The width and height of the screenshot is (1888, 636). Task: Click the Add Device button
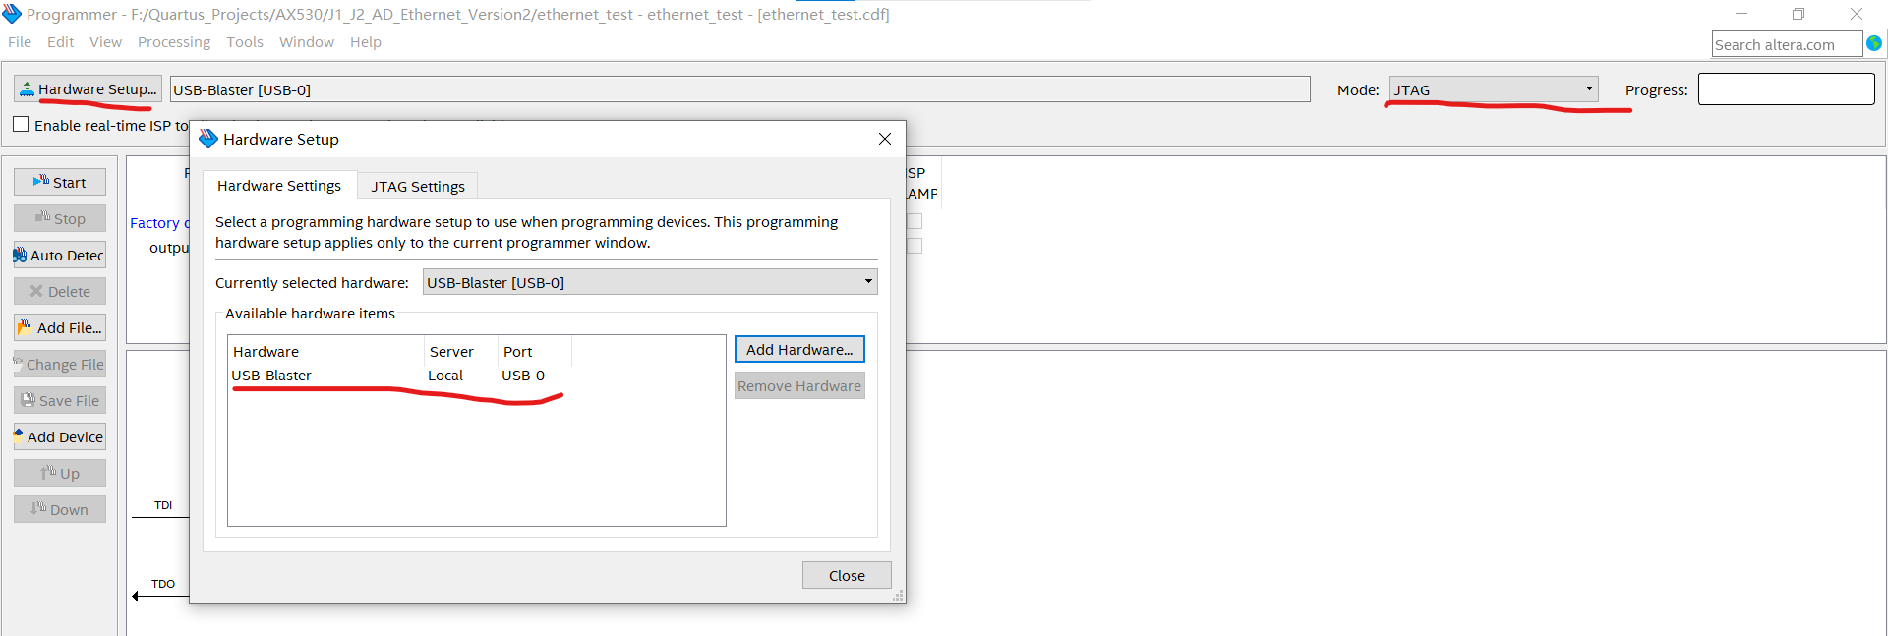coord(60,437)
